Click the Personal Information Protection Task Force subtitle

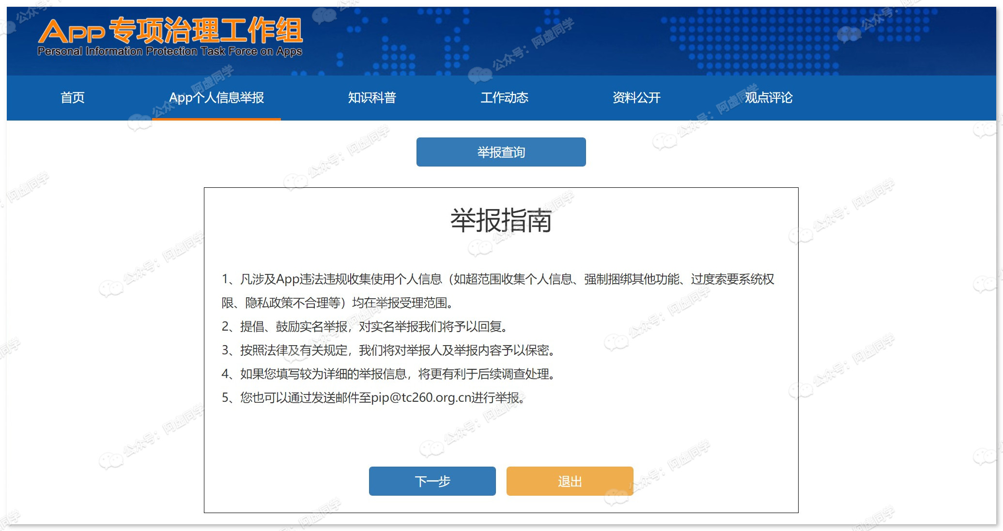[170, 51]
